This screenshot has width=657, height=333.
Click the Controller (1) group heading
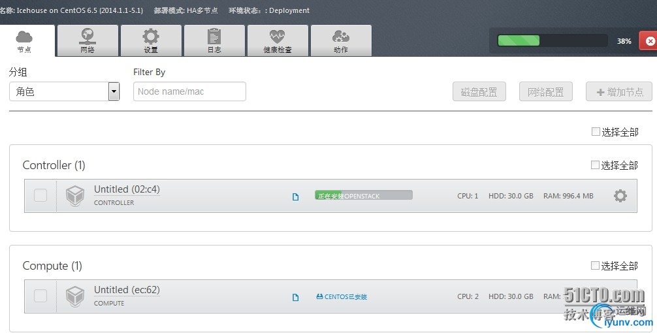(x=54, y=165)
